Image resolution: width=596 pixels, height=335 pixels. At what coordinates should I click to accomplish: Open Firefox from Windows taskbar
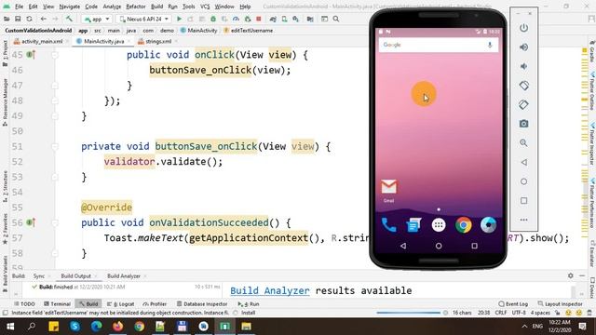(118, 327)
